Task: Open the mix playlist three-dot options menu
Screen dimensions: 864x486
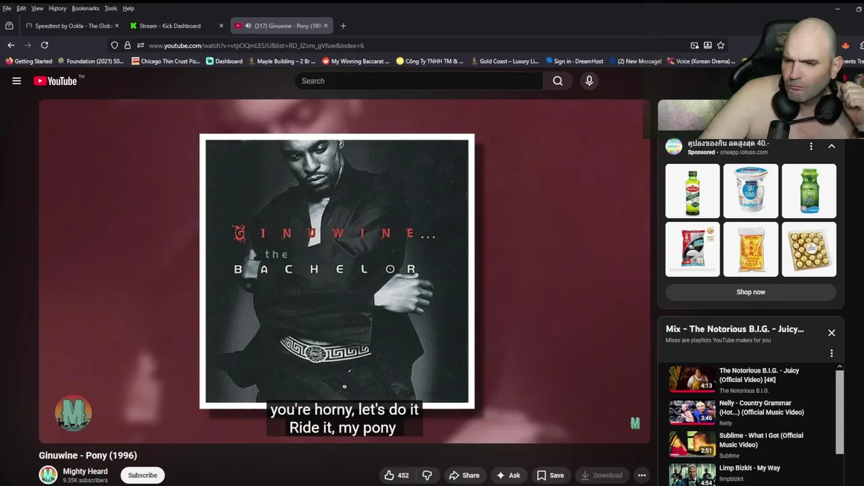Action: point(832,353)
